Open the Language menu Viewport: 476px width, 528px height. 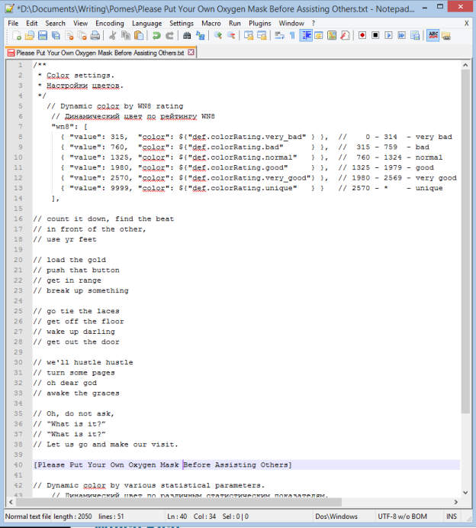pyautogui.click(x=146, y=24)
